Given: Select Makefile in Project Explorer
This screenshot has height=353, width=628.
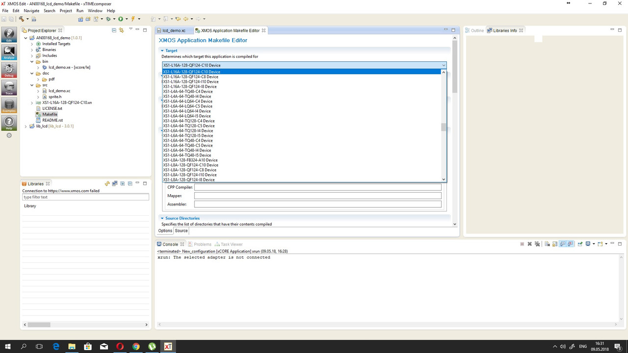Looking at the screenshot, I should pos(50,114).
